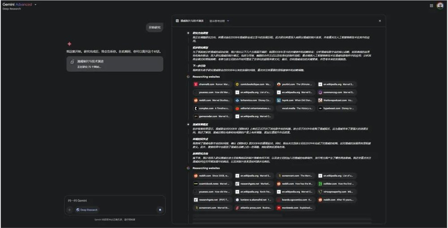This screenshot has width=448, height=228.
Task: Click the 问一问 Gemini input field
Action: click(115, 201)
